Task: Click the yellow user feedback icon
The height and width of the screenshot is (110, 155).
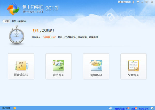Action: click(x=15, y=108)
